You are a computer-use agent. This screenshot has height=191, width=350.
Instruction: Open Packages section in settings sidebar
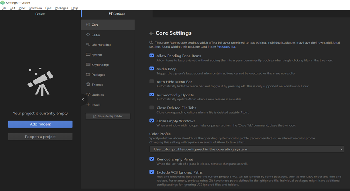(108, 75)
